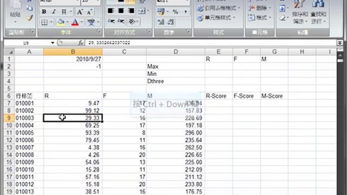
Task: Select column D header
Action: point(176,52)
